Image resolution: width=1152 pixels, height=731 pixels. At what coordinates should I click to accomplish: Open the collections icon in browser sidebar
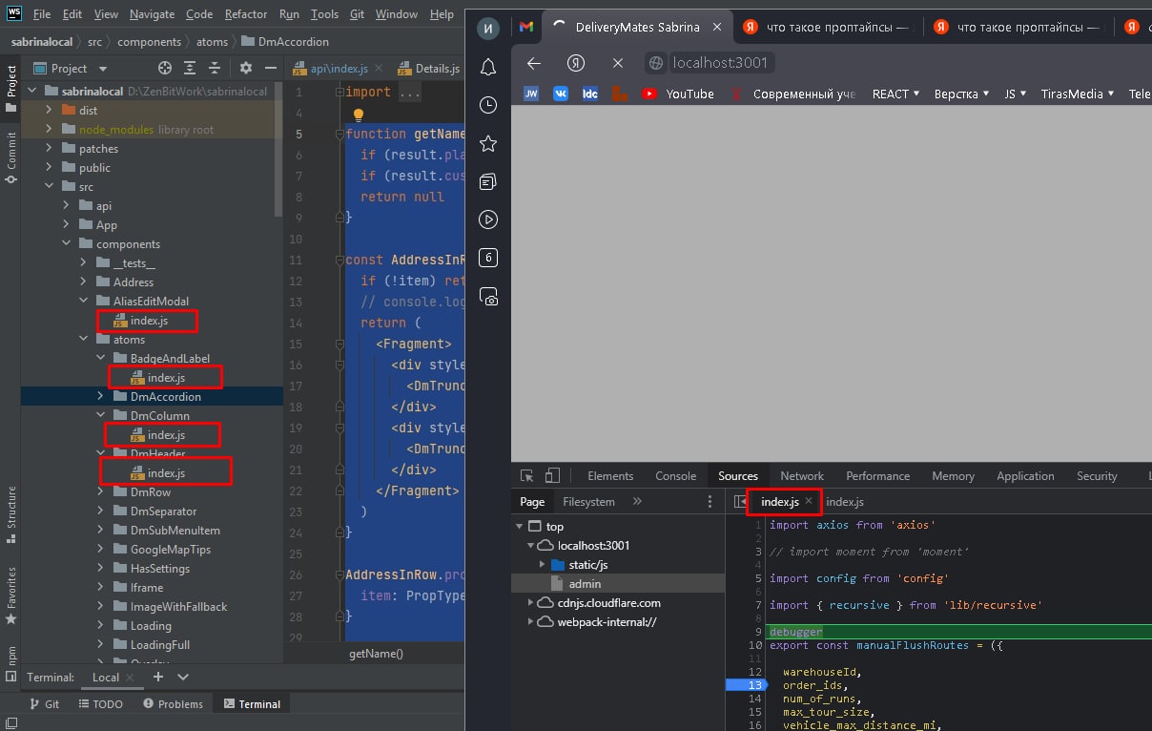point(488,181)
